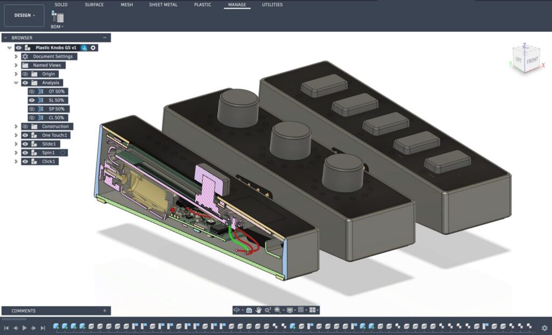Click the blue version icon beside Plastic Knobs
Image resolution: width=552 pixels, height=335 pixels.
(x=84, y=47)
